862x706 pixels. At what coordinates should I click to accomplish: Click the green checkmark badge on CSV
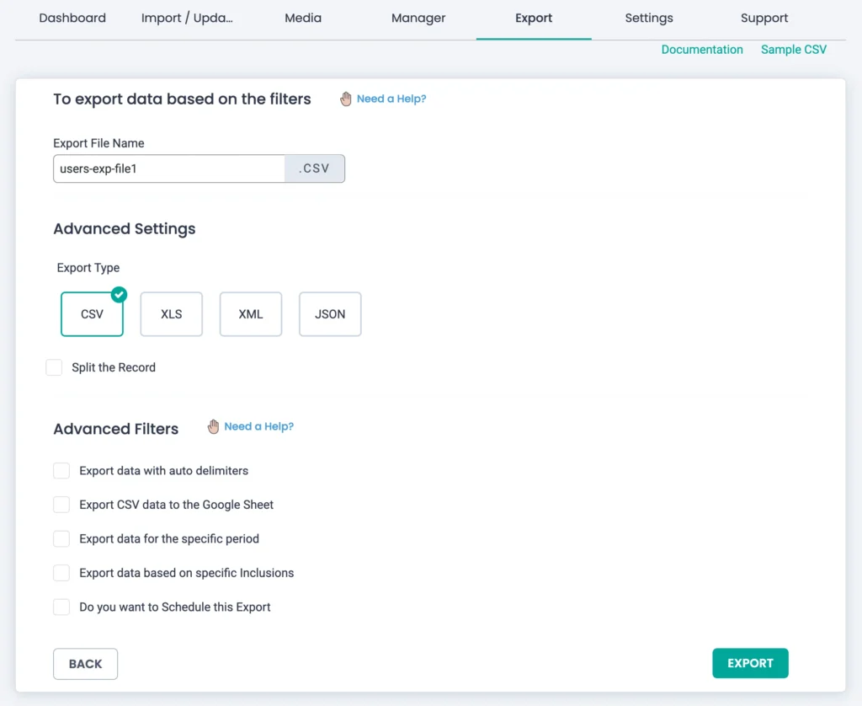[x=120, y=294]
